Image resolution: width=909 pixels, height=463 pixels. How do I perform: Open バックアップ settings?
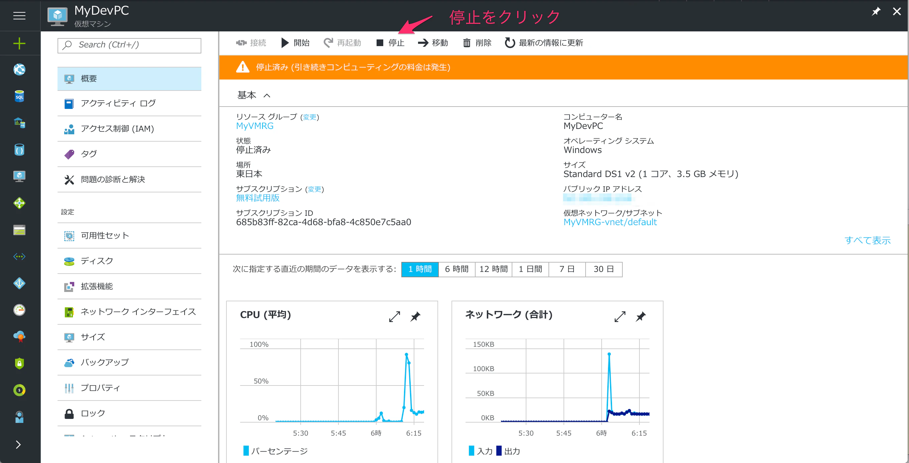click(129, 362)
